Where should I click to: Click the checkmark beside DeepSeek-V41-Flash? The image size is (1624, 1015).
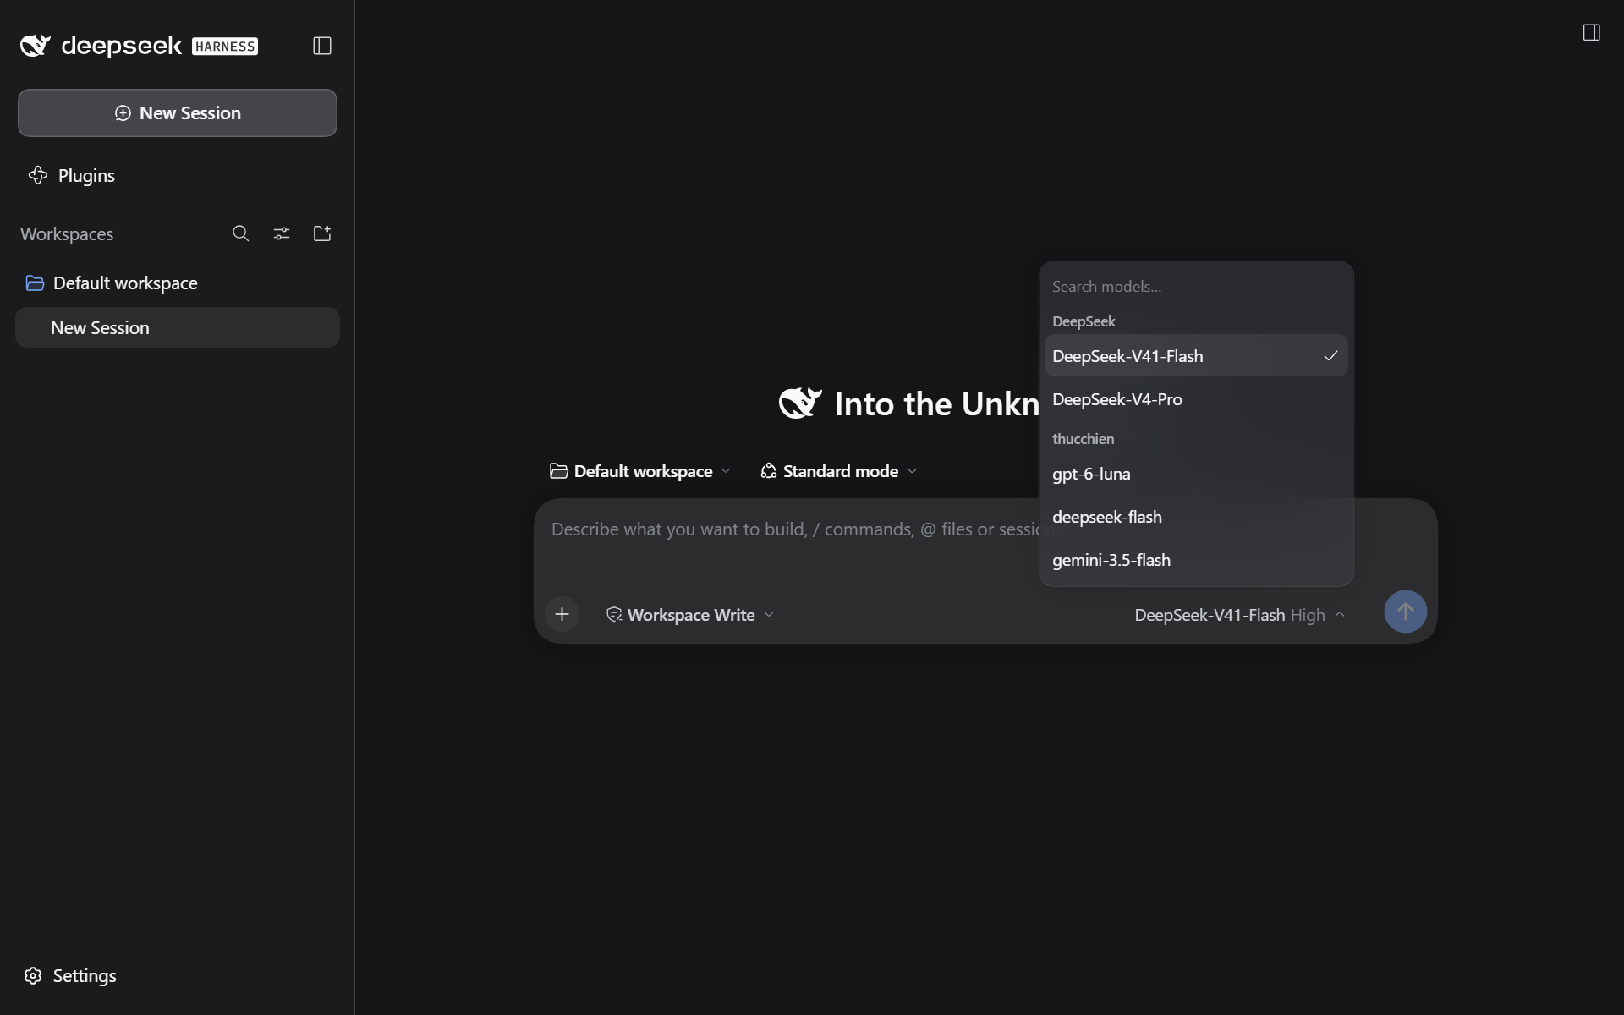coord(1330,356)
